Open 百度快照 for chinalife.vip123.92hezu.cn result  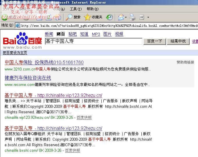(84, 118)
